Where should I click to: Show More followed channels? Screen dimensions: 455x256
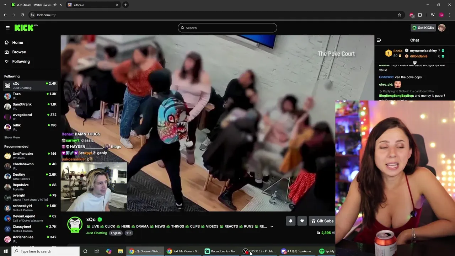pyautogui.click(x=12, y=138)
